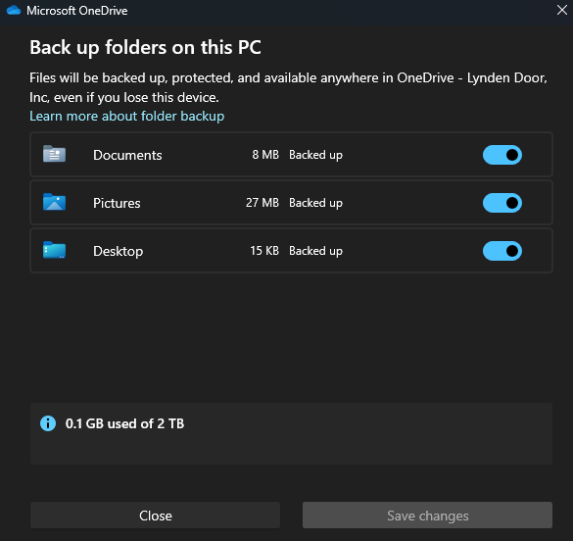Close the OneDrive dialog with the X
Image resolution: width=573 pixels, height=541 pixels.
562,10
